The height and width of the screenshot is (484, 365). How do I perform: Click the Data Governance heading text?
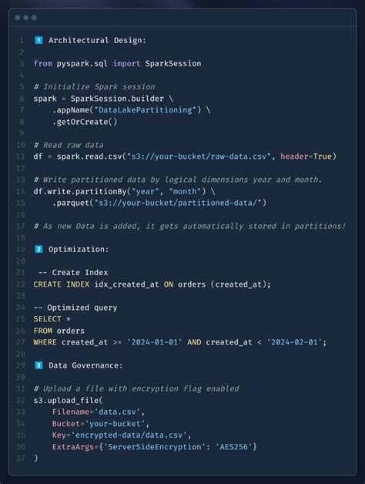pos(85,365)
